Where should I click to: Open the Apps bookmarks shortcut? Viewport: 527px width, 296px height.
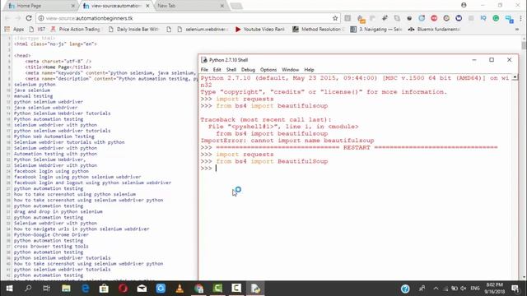(14, 30)
